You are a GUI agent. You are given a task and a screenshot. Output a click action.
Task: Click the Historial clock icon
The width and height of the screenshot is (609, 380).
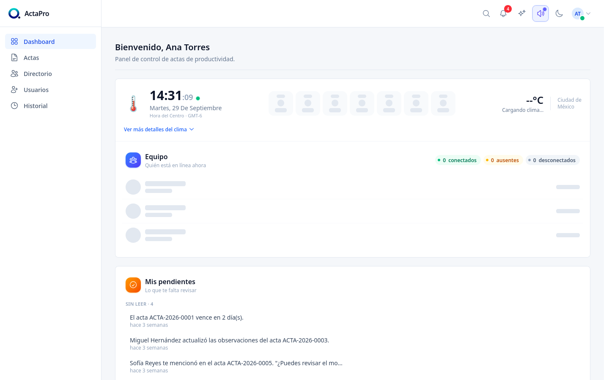(x=14, y=106)
